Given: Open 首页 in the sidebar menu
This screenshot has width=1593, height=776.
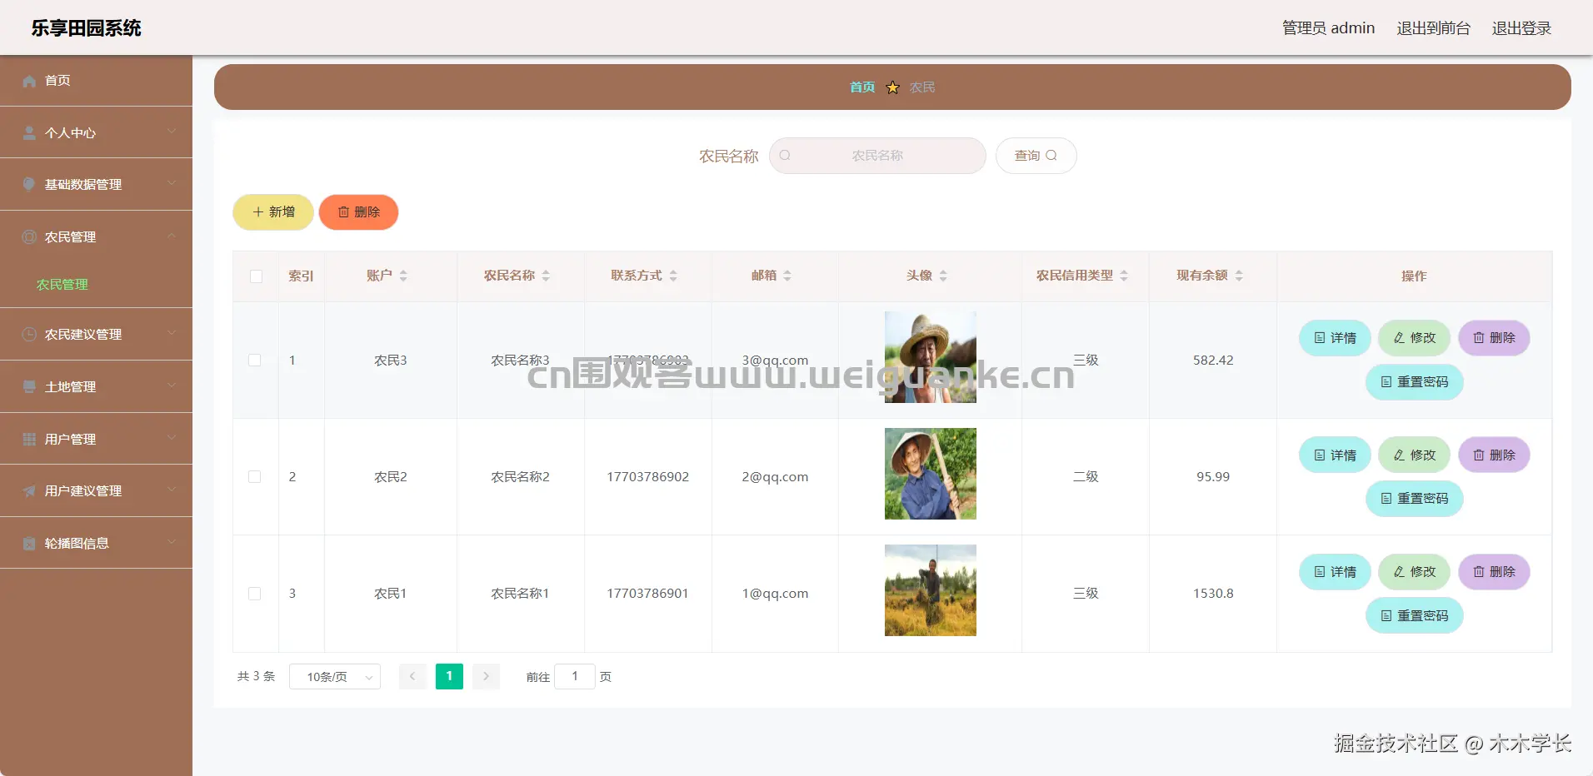Looking at the screenshot, I should point(96,81).
